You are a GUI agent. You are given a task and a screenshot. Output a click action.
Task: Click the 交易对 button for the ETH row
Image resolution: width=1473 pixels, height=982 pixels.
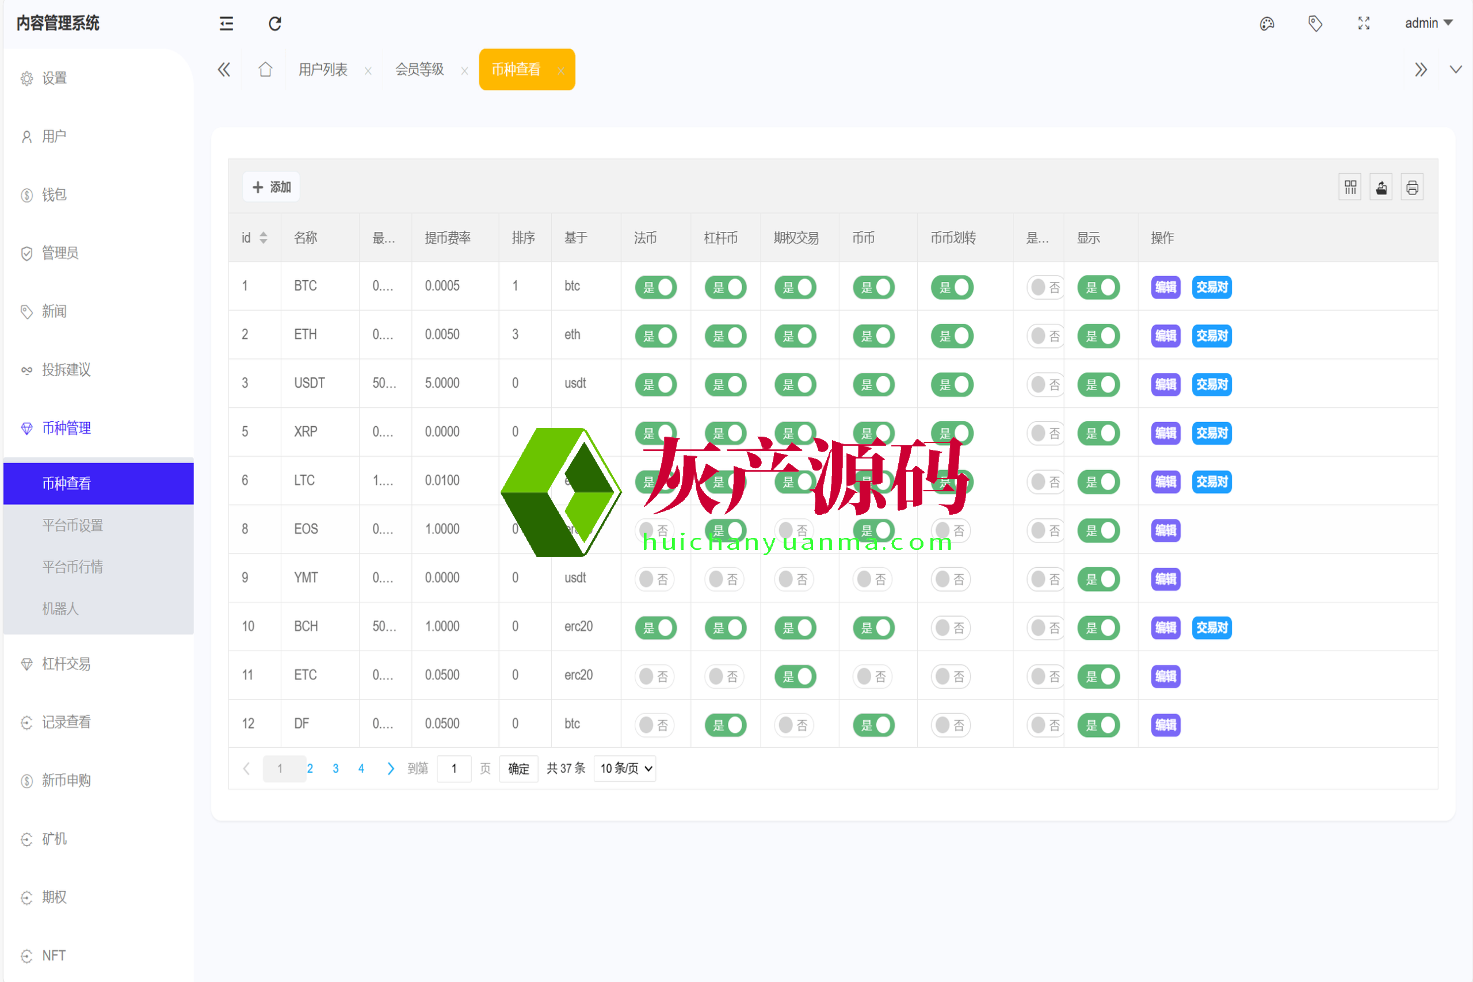click(1211, 337)
